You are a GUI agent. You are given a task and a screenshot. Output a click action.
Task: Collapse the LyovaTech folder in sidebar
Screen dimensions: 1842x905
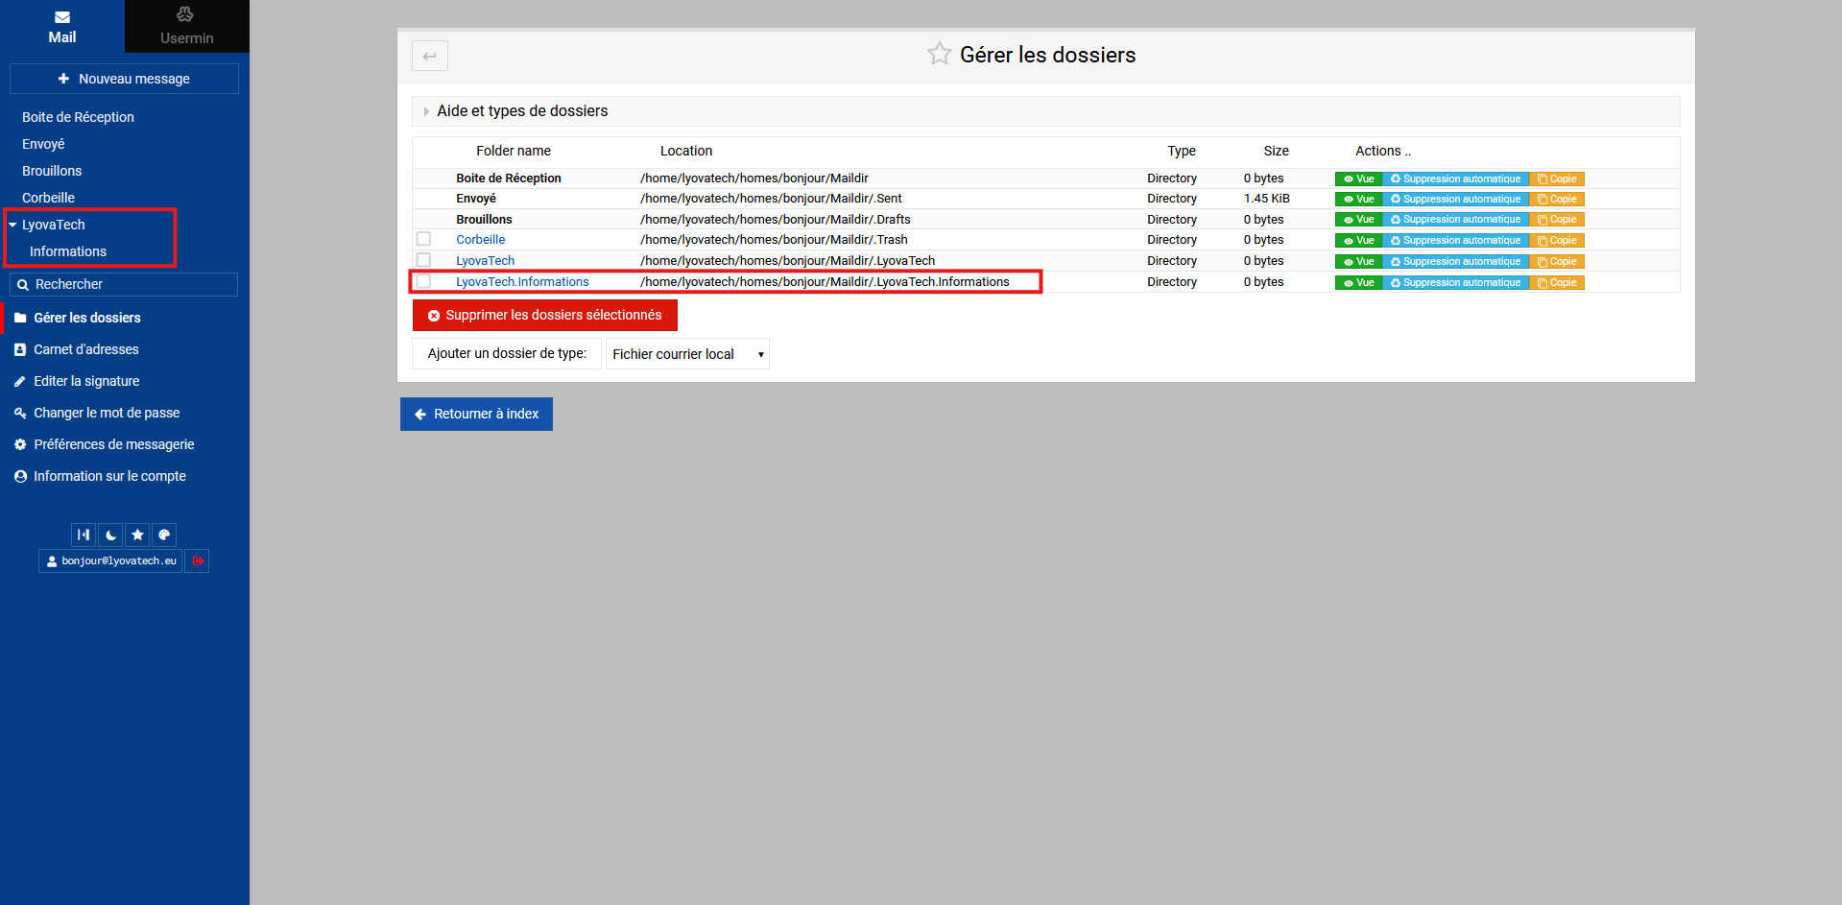[x=12, y=225]
